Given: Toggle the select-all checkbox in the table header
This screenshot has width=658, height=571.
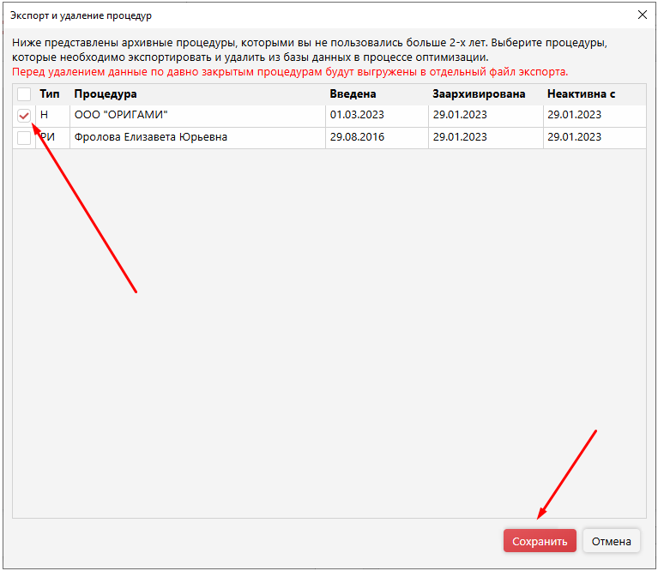Looking at the screenshot, I should (x=24, y=94).
